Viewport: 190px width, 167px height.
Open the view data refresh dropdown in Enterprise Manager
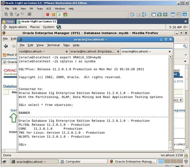point(181,100)
